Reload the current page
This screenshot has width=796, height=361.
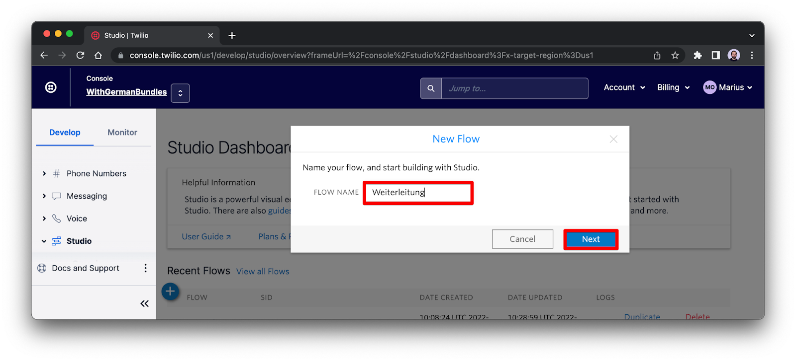(80, 55)
